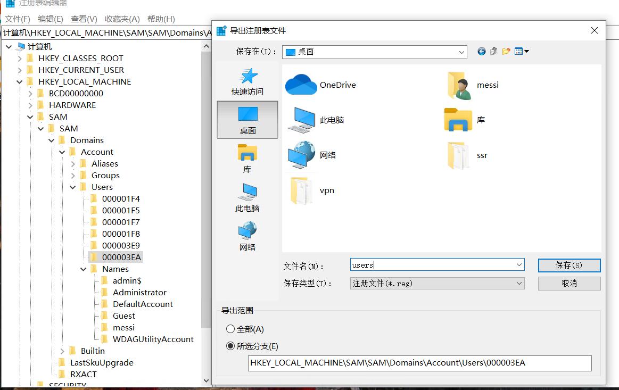The width and height of the screenshot is (619, 390).
Task: Click the 取消 button
Action: click(569, 283)
